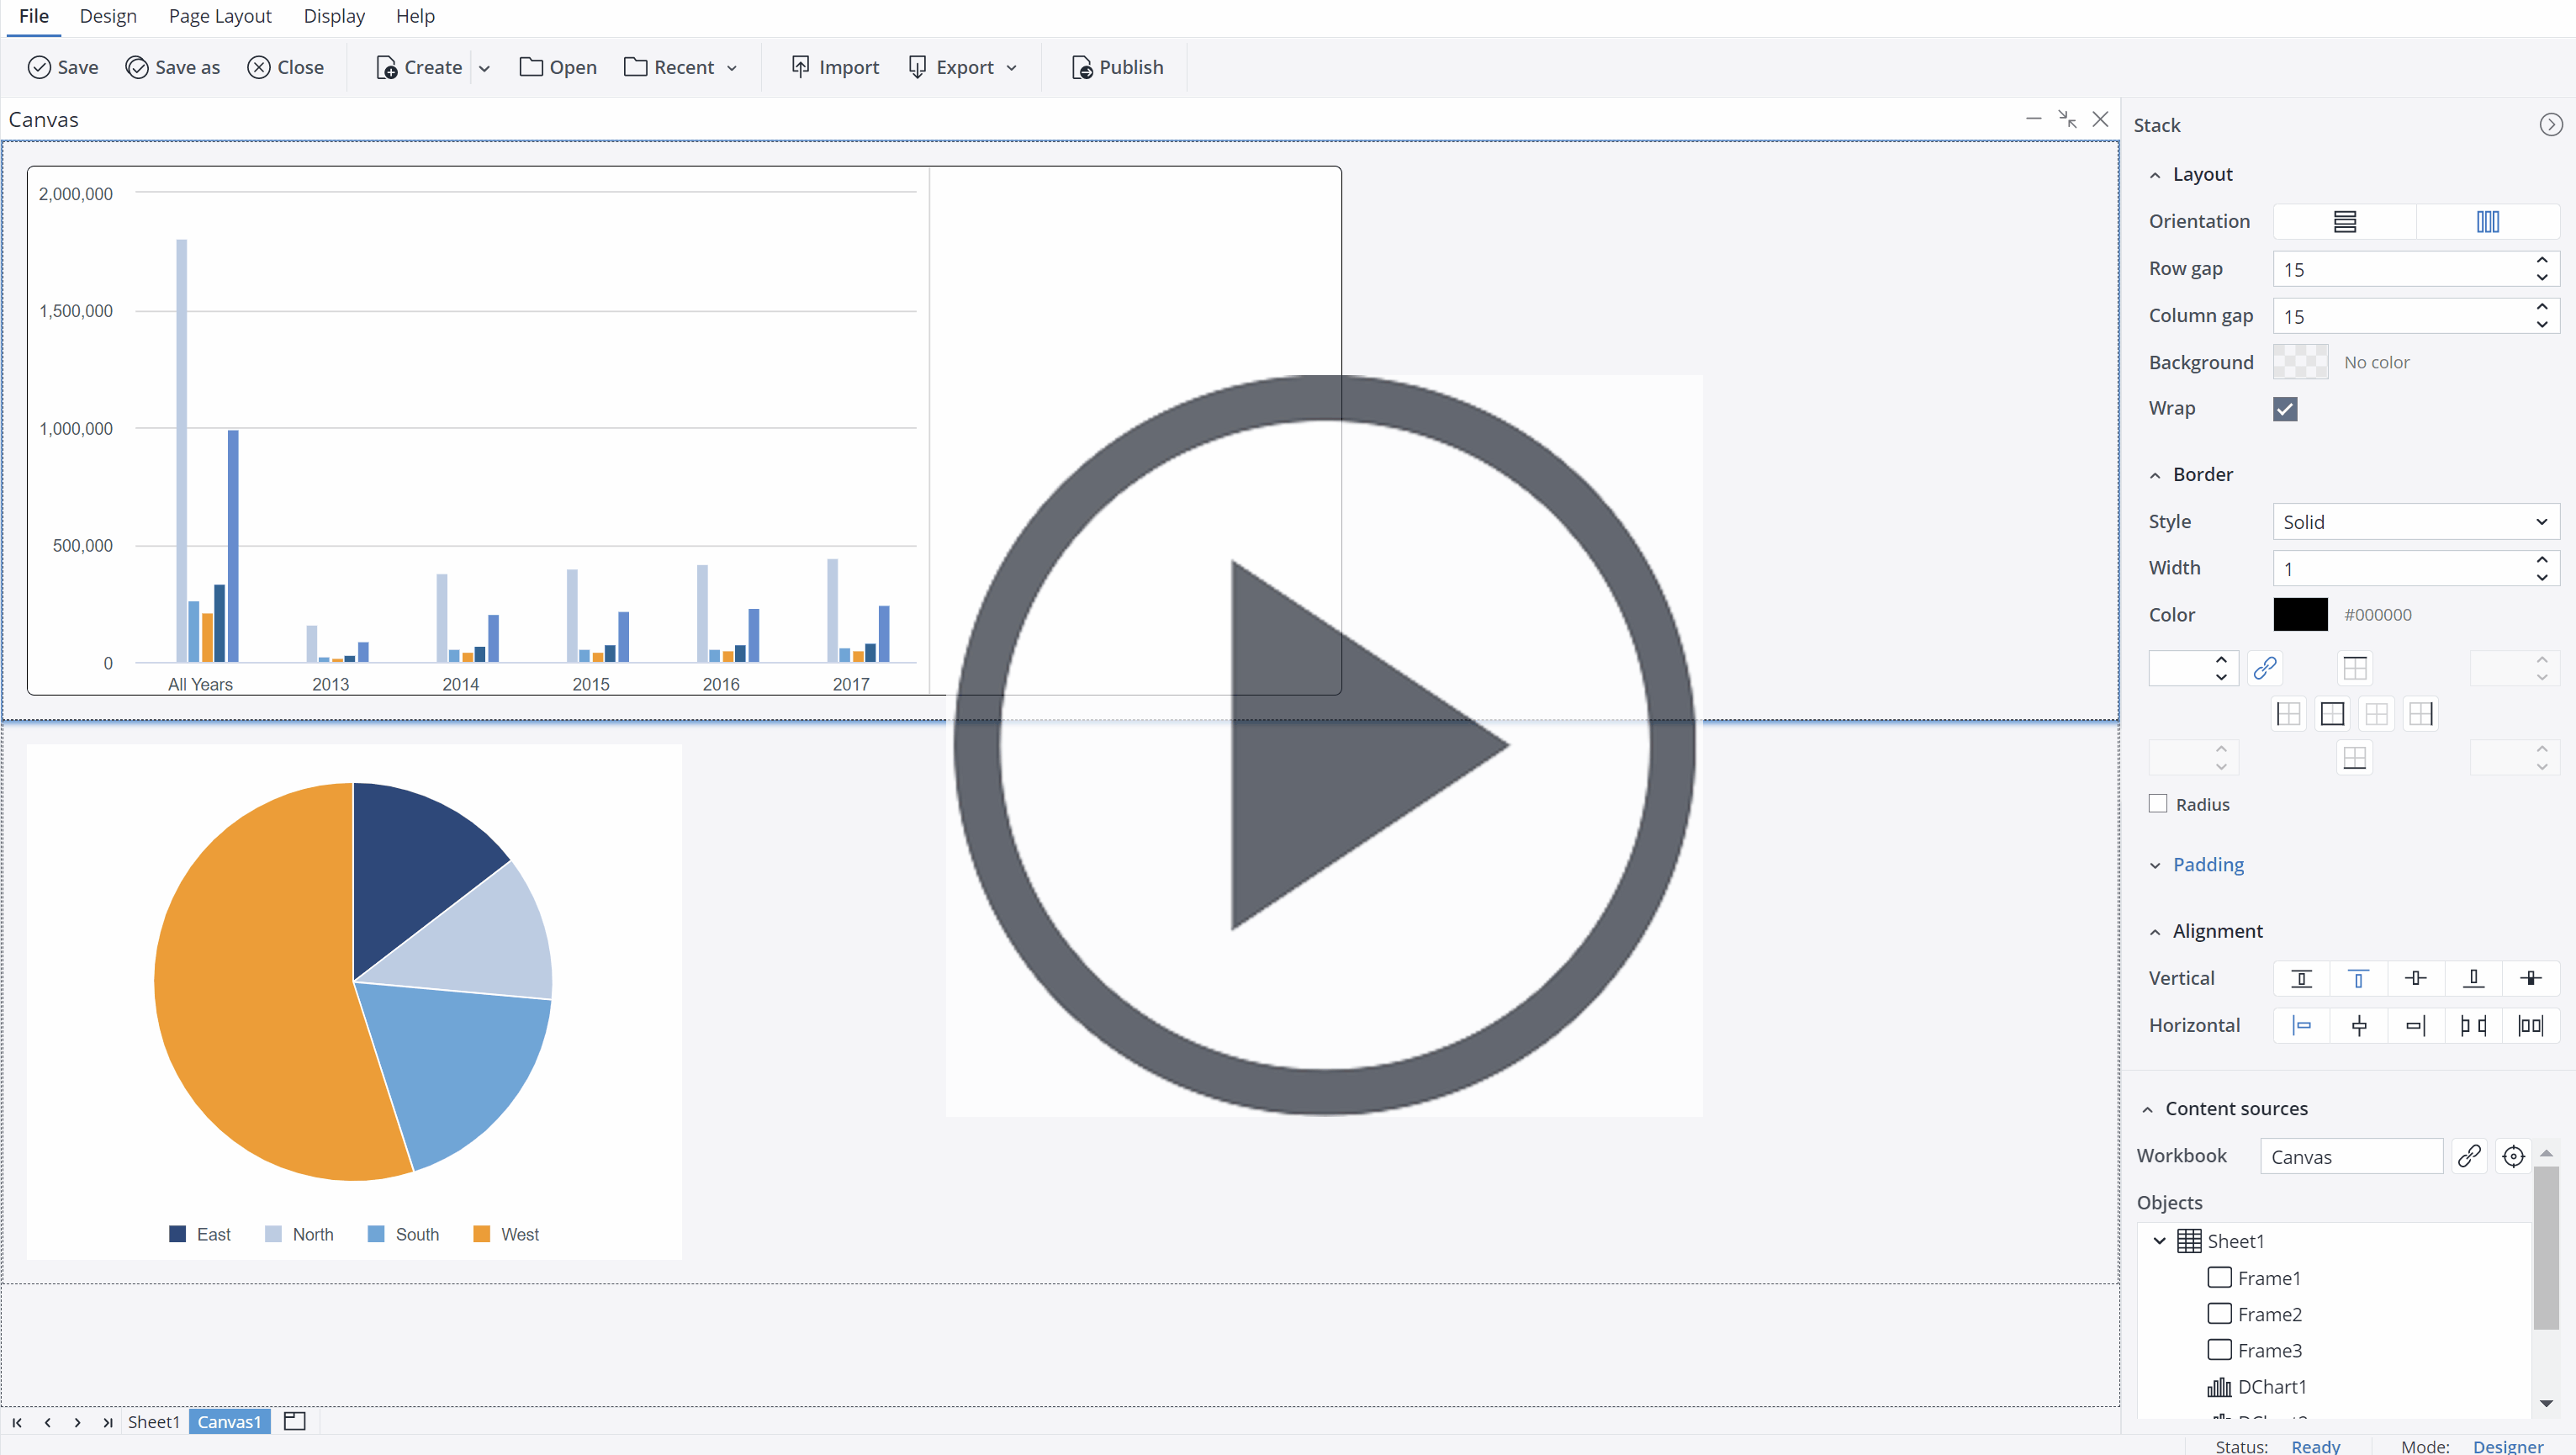Image resolution: width=2576 pixels, height=1455 pixels.
Task: Select the align-center vertical alignment icon
Action: 2416,978
